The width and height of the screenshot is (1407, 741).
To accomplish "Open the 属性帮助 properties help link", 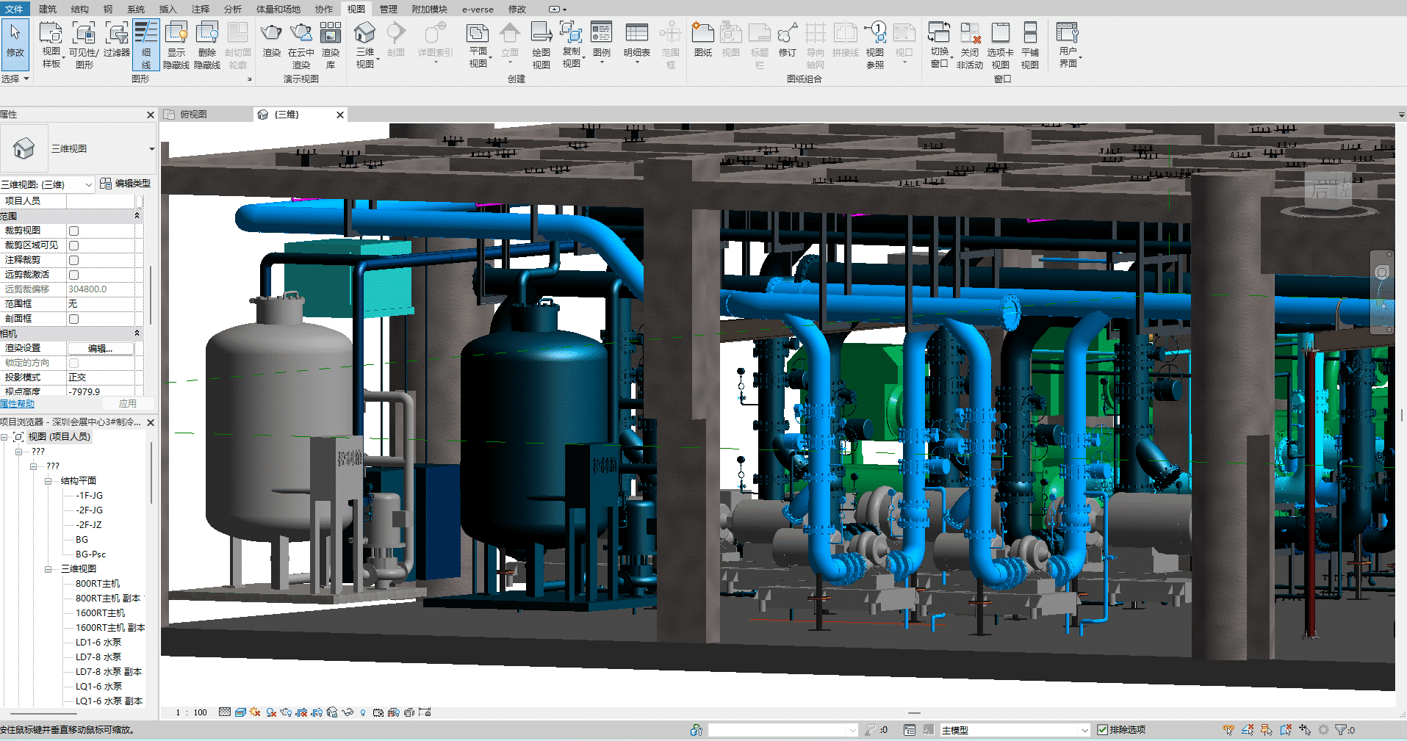I will coord(17,404).
